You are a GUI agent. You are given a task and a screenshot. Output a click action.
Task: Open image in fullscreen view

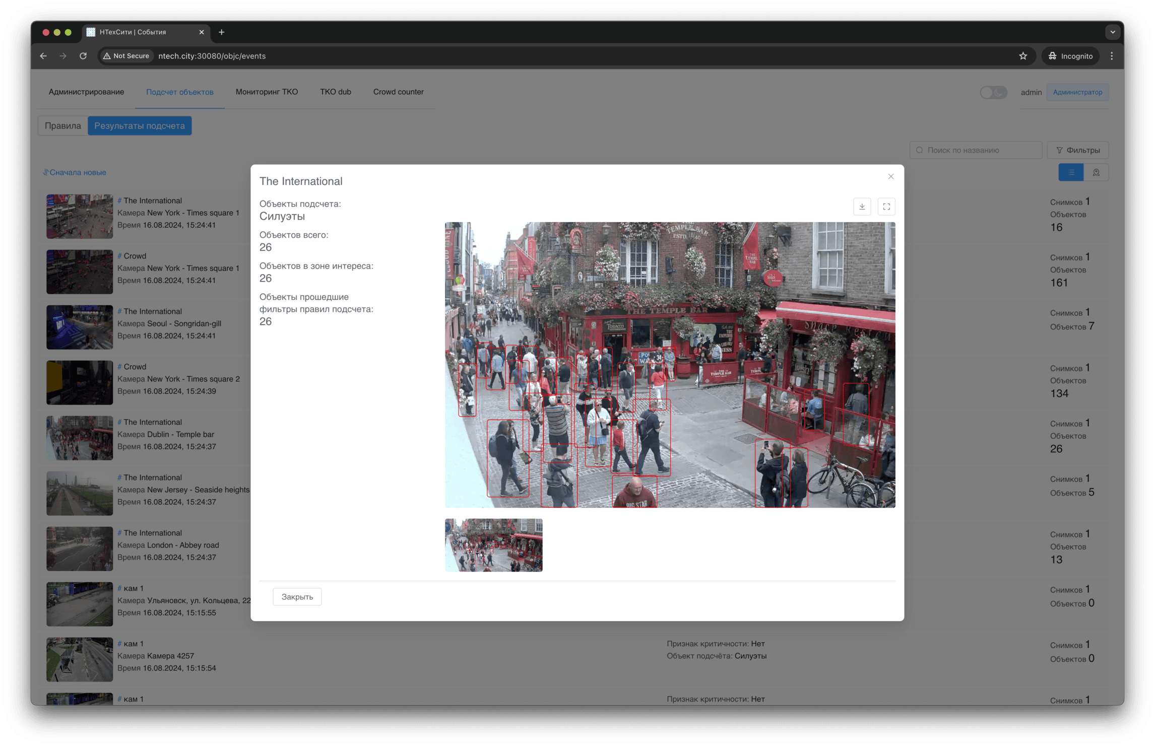pos(886,207)
